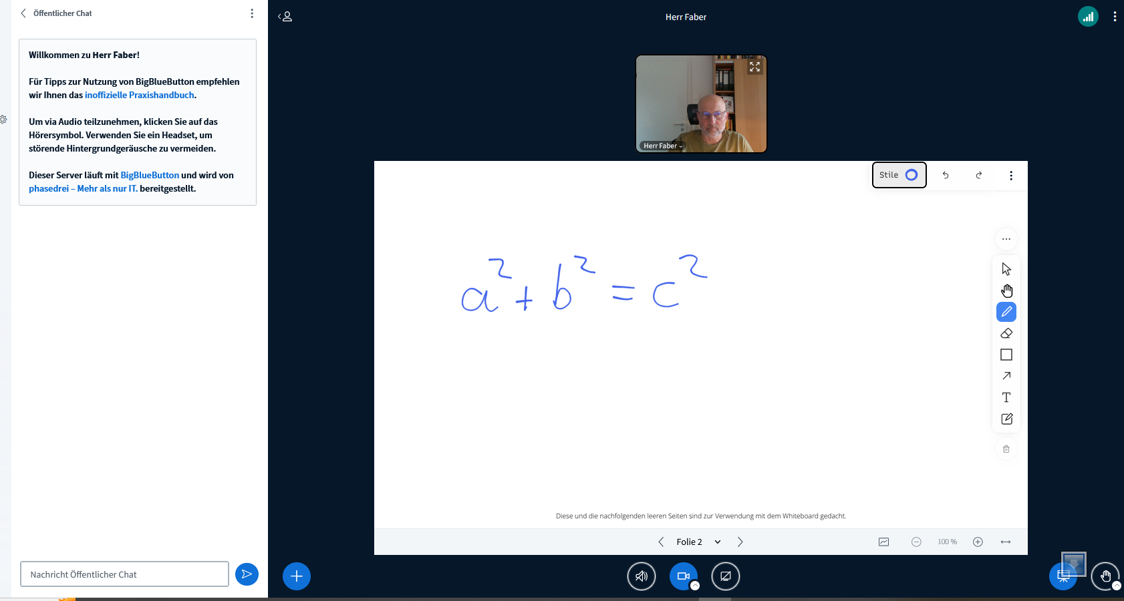Click the Nachricht Öffentlicher Chat input field
This screenshot has width=1124, height=601.
(x=124, y=574)
